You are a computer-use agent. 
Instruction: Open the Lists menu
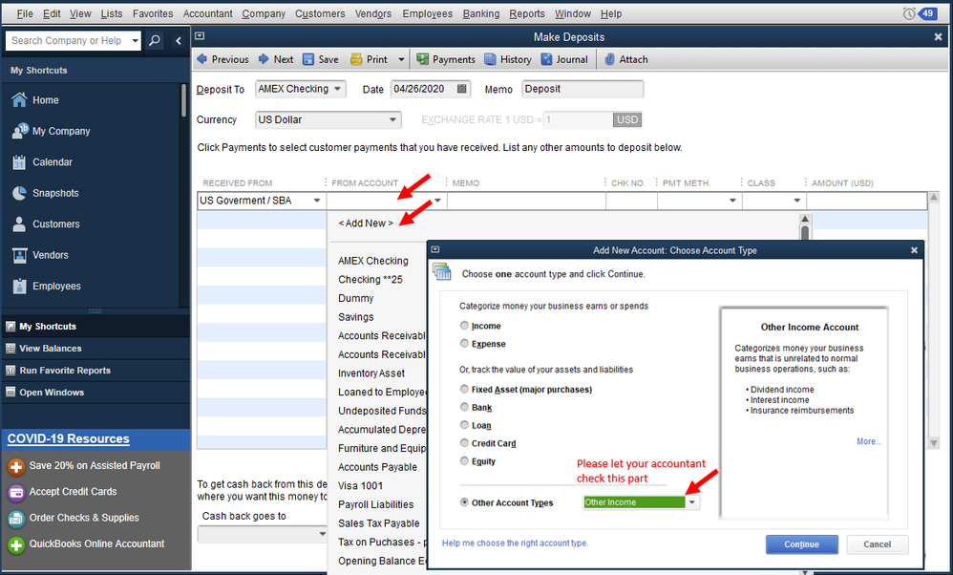[111, 13]
